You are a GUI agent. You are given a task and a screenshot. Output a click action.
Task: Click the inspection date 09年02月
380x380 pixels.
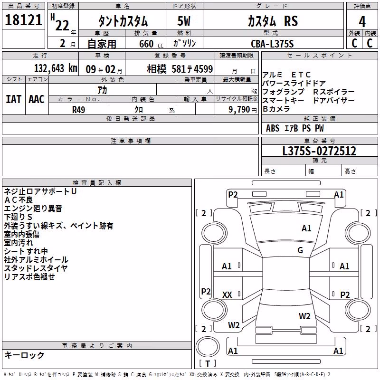click(x=104, y=69)
